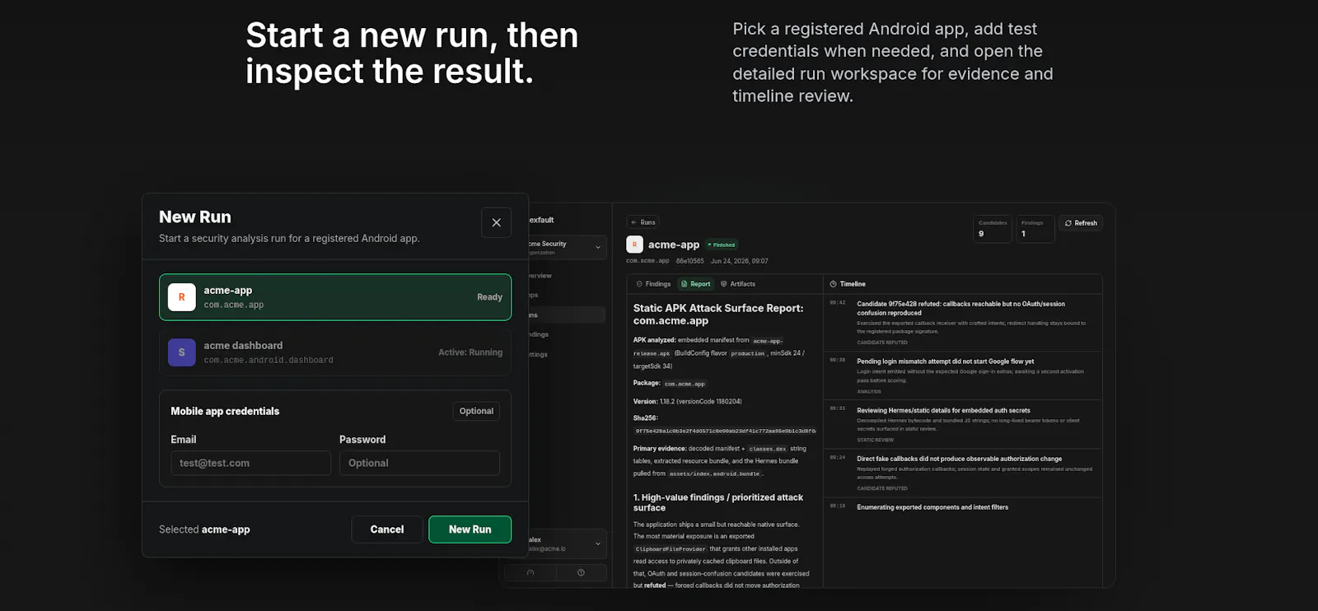The image size is (1318, 611).
Task: Click the Selected acme-app footer text
Action: (x=204, y=529)
